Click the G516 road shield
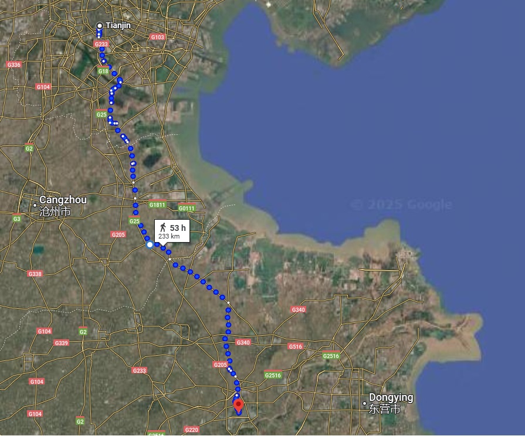Viewport: 525px width, 436px height. (295, 346)
